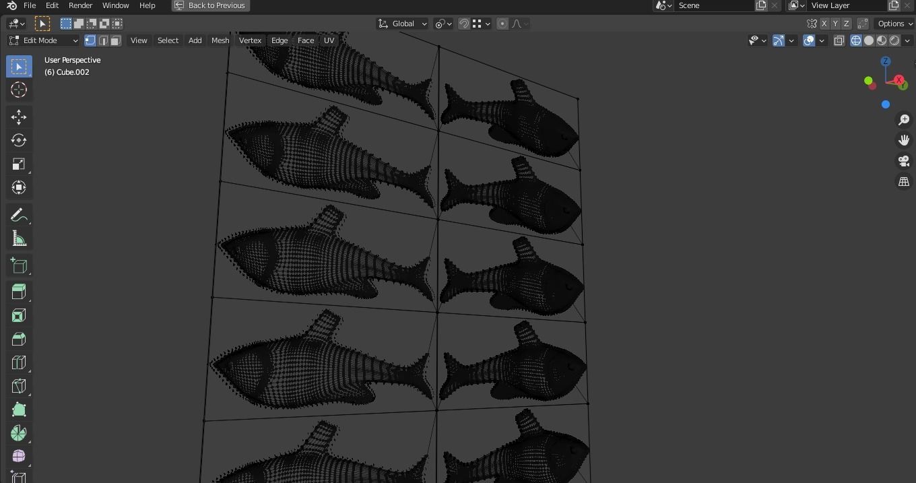Choose the Add Cube tool

click(19, 265)
